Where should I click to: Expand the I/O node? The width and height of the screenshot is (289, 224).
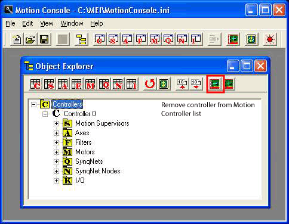[x=56, y=181]
